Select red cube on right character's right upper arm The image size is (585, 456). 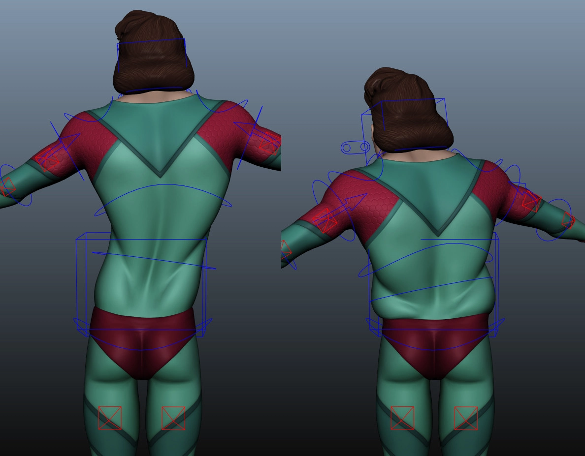pos(531,202)
